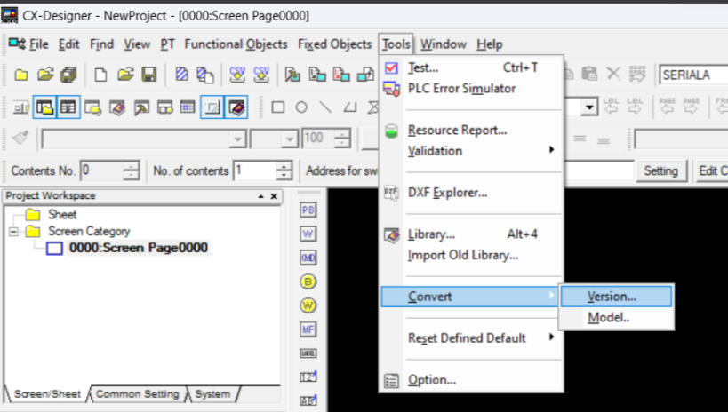The width and height of the screenshot is (728, 412).
Task: Open the dropdown arrow left of LBL arrows
Action: tap(589, 107)
